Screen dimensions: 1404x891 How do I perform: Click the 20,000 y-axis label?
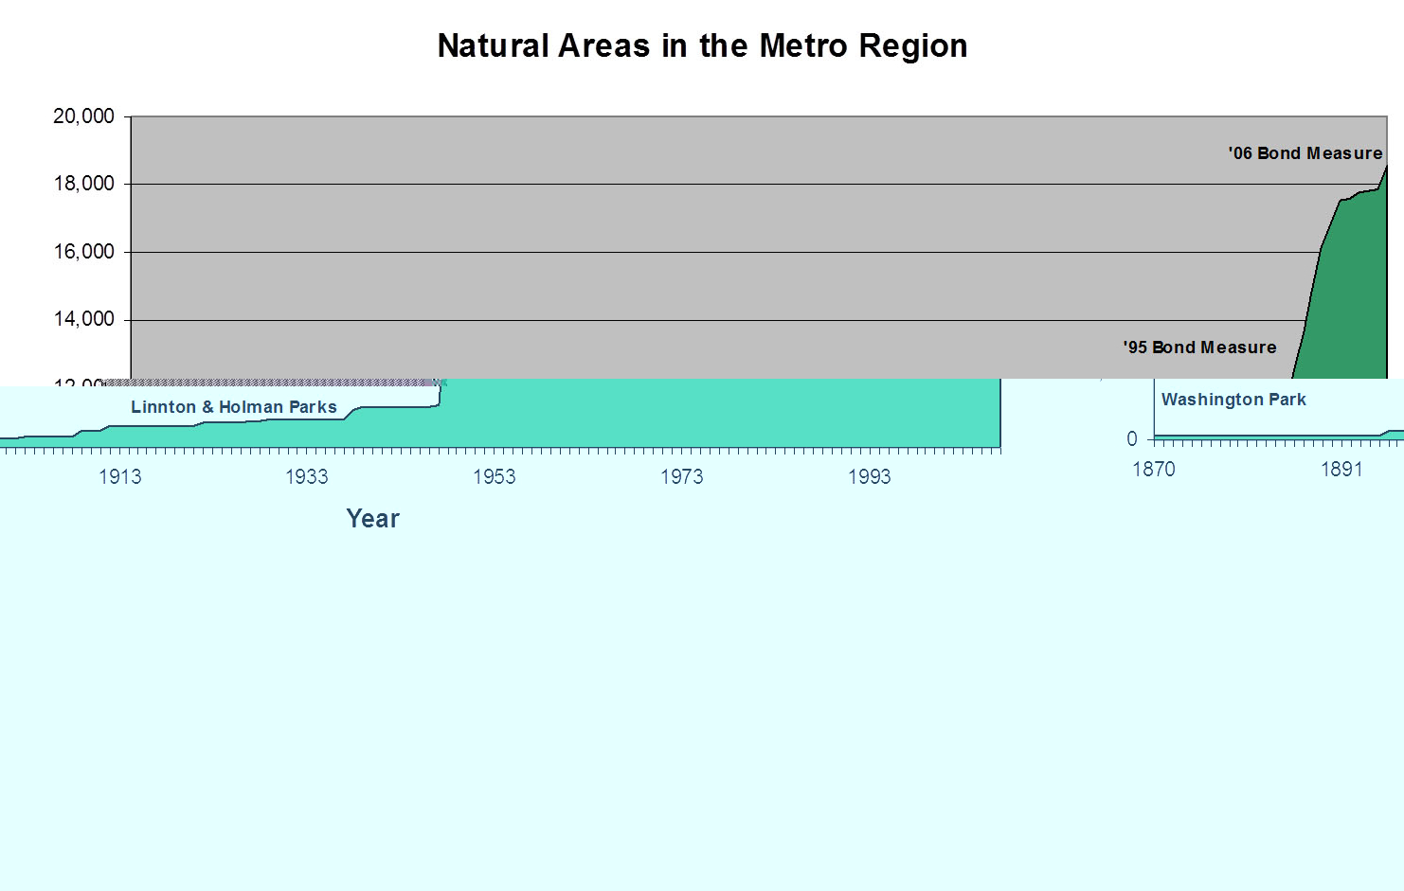click(83, 116)
